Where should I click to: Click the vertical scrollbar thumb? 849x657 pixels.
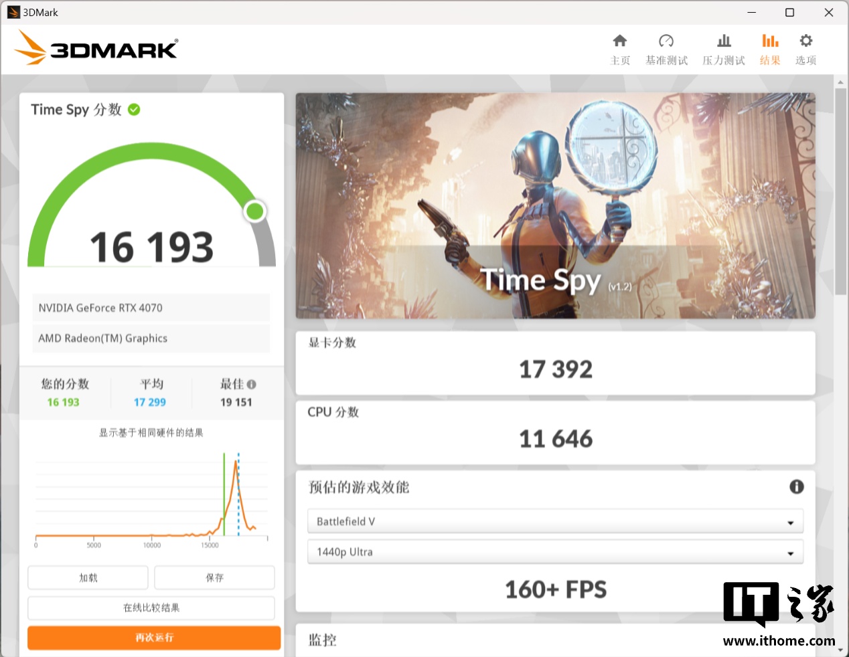pos(840,191)
